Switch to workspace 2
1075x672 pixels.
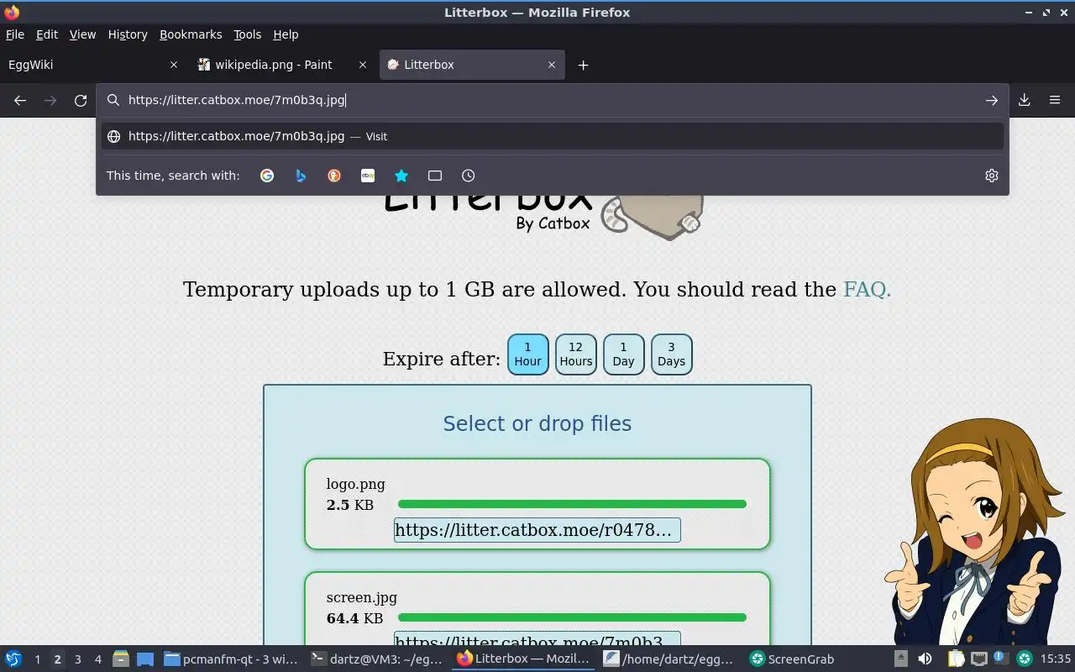point(57,659)
